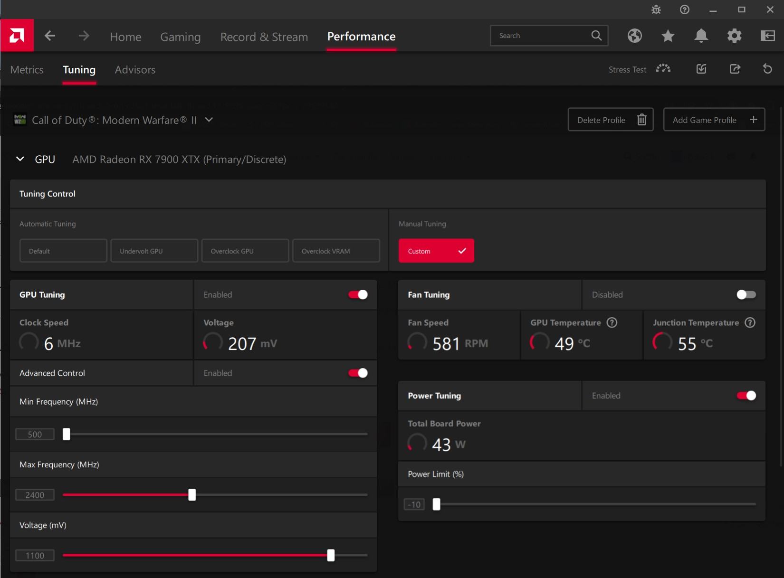Open settings gear icon
Image resolution: width=784 pixels, height=578 pixels.
(734, 36)
